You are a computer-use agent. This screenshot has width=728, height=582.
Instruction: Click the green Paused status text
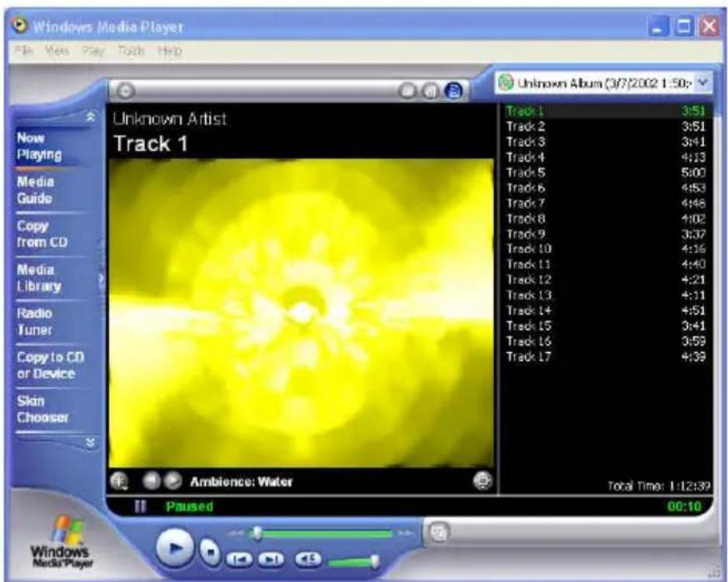click(189, 506)
